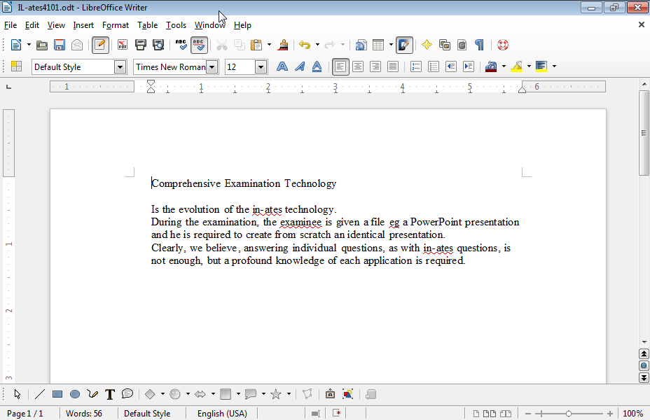Open the Insert menu
Viewport: 650px width, 420px height.
83,25
